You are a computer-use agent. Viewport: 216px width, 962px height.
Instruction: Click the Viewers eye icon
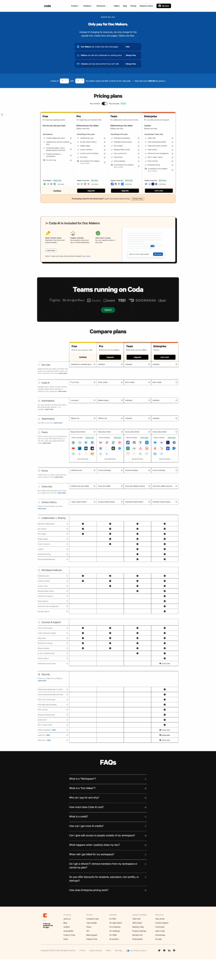coord(78,64)
